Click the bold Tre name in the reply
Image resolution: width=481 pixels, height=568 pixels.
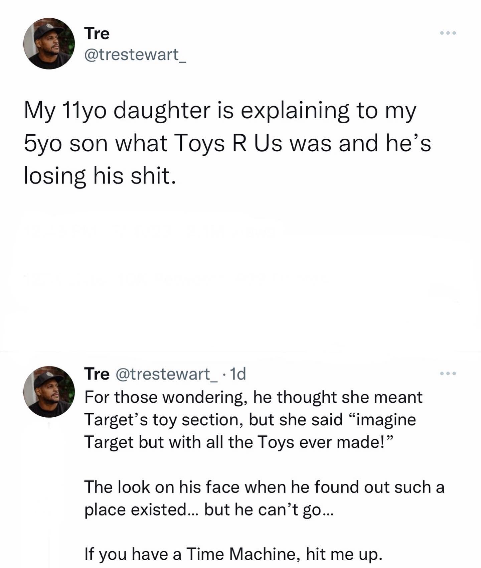tap(97, 374)
